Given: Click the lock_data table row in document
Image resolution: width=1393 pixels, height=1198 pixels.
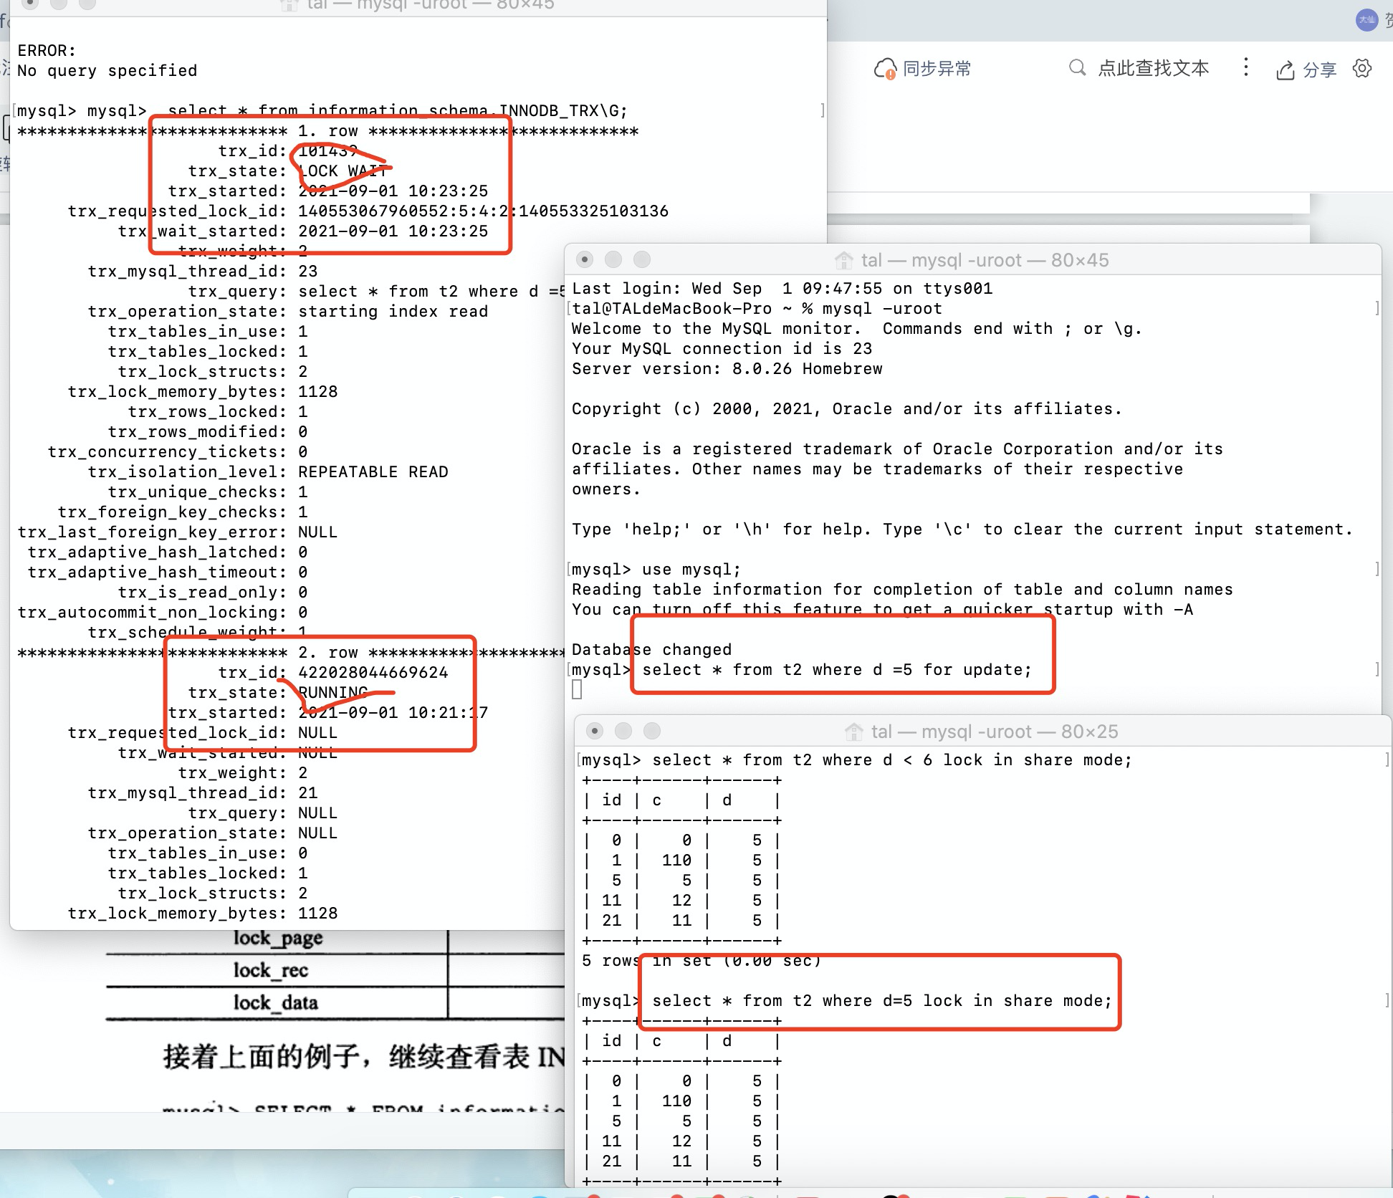Looking at the screenshot, I should [x=276, y=1002].
